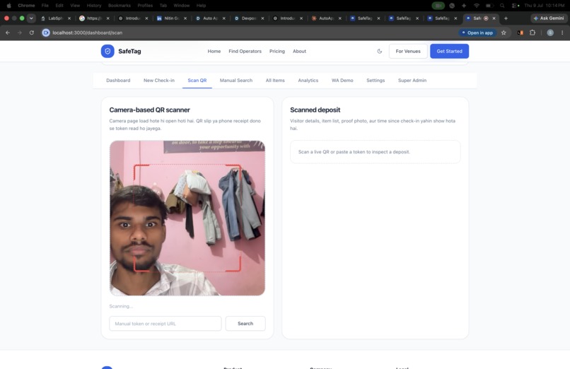This screenshot has width=570, height=369.
Task: Close the LabSph browser tab
Action: (x=69, y=18)
